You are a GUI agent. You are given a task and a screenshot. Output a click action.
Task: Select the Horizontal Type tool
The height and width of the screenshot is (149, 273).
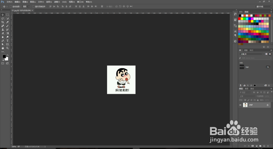coord(7,41)
